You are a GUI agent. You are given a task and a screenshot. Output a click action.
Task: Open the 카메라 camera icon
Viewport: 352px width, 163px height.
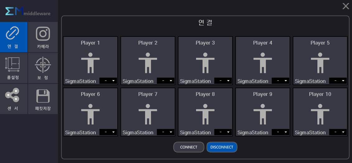coord(43,34)
